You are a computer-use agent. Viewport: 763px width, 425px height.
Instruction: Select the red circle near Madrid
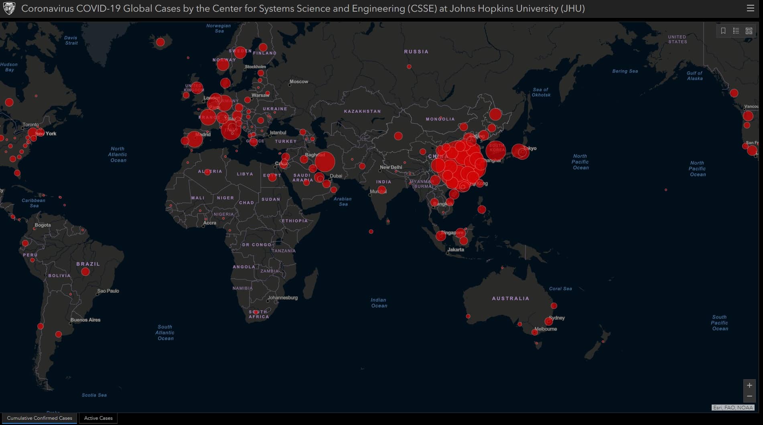195,139
